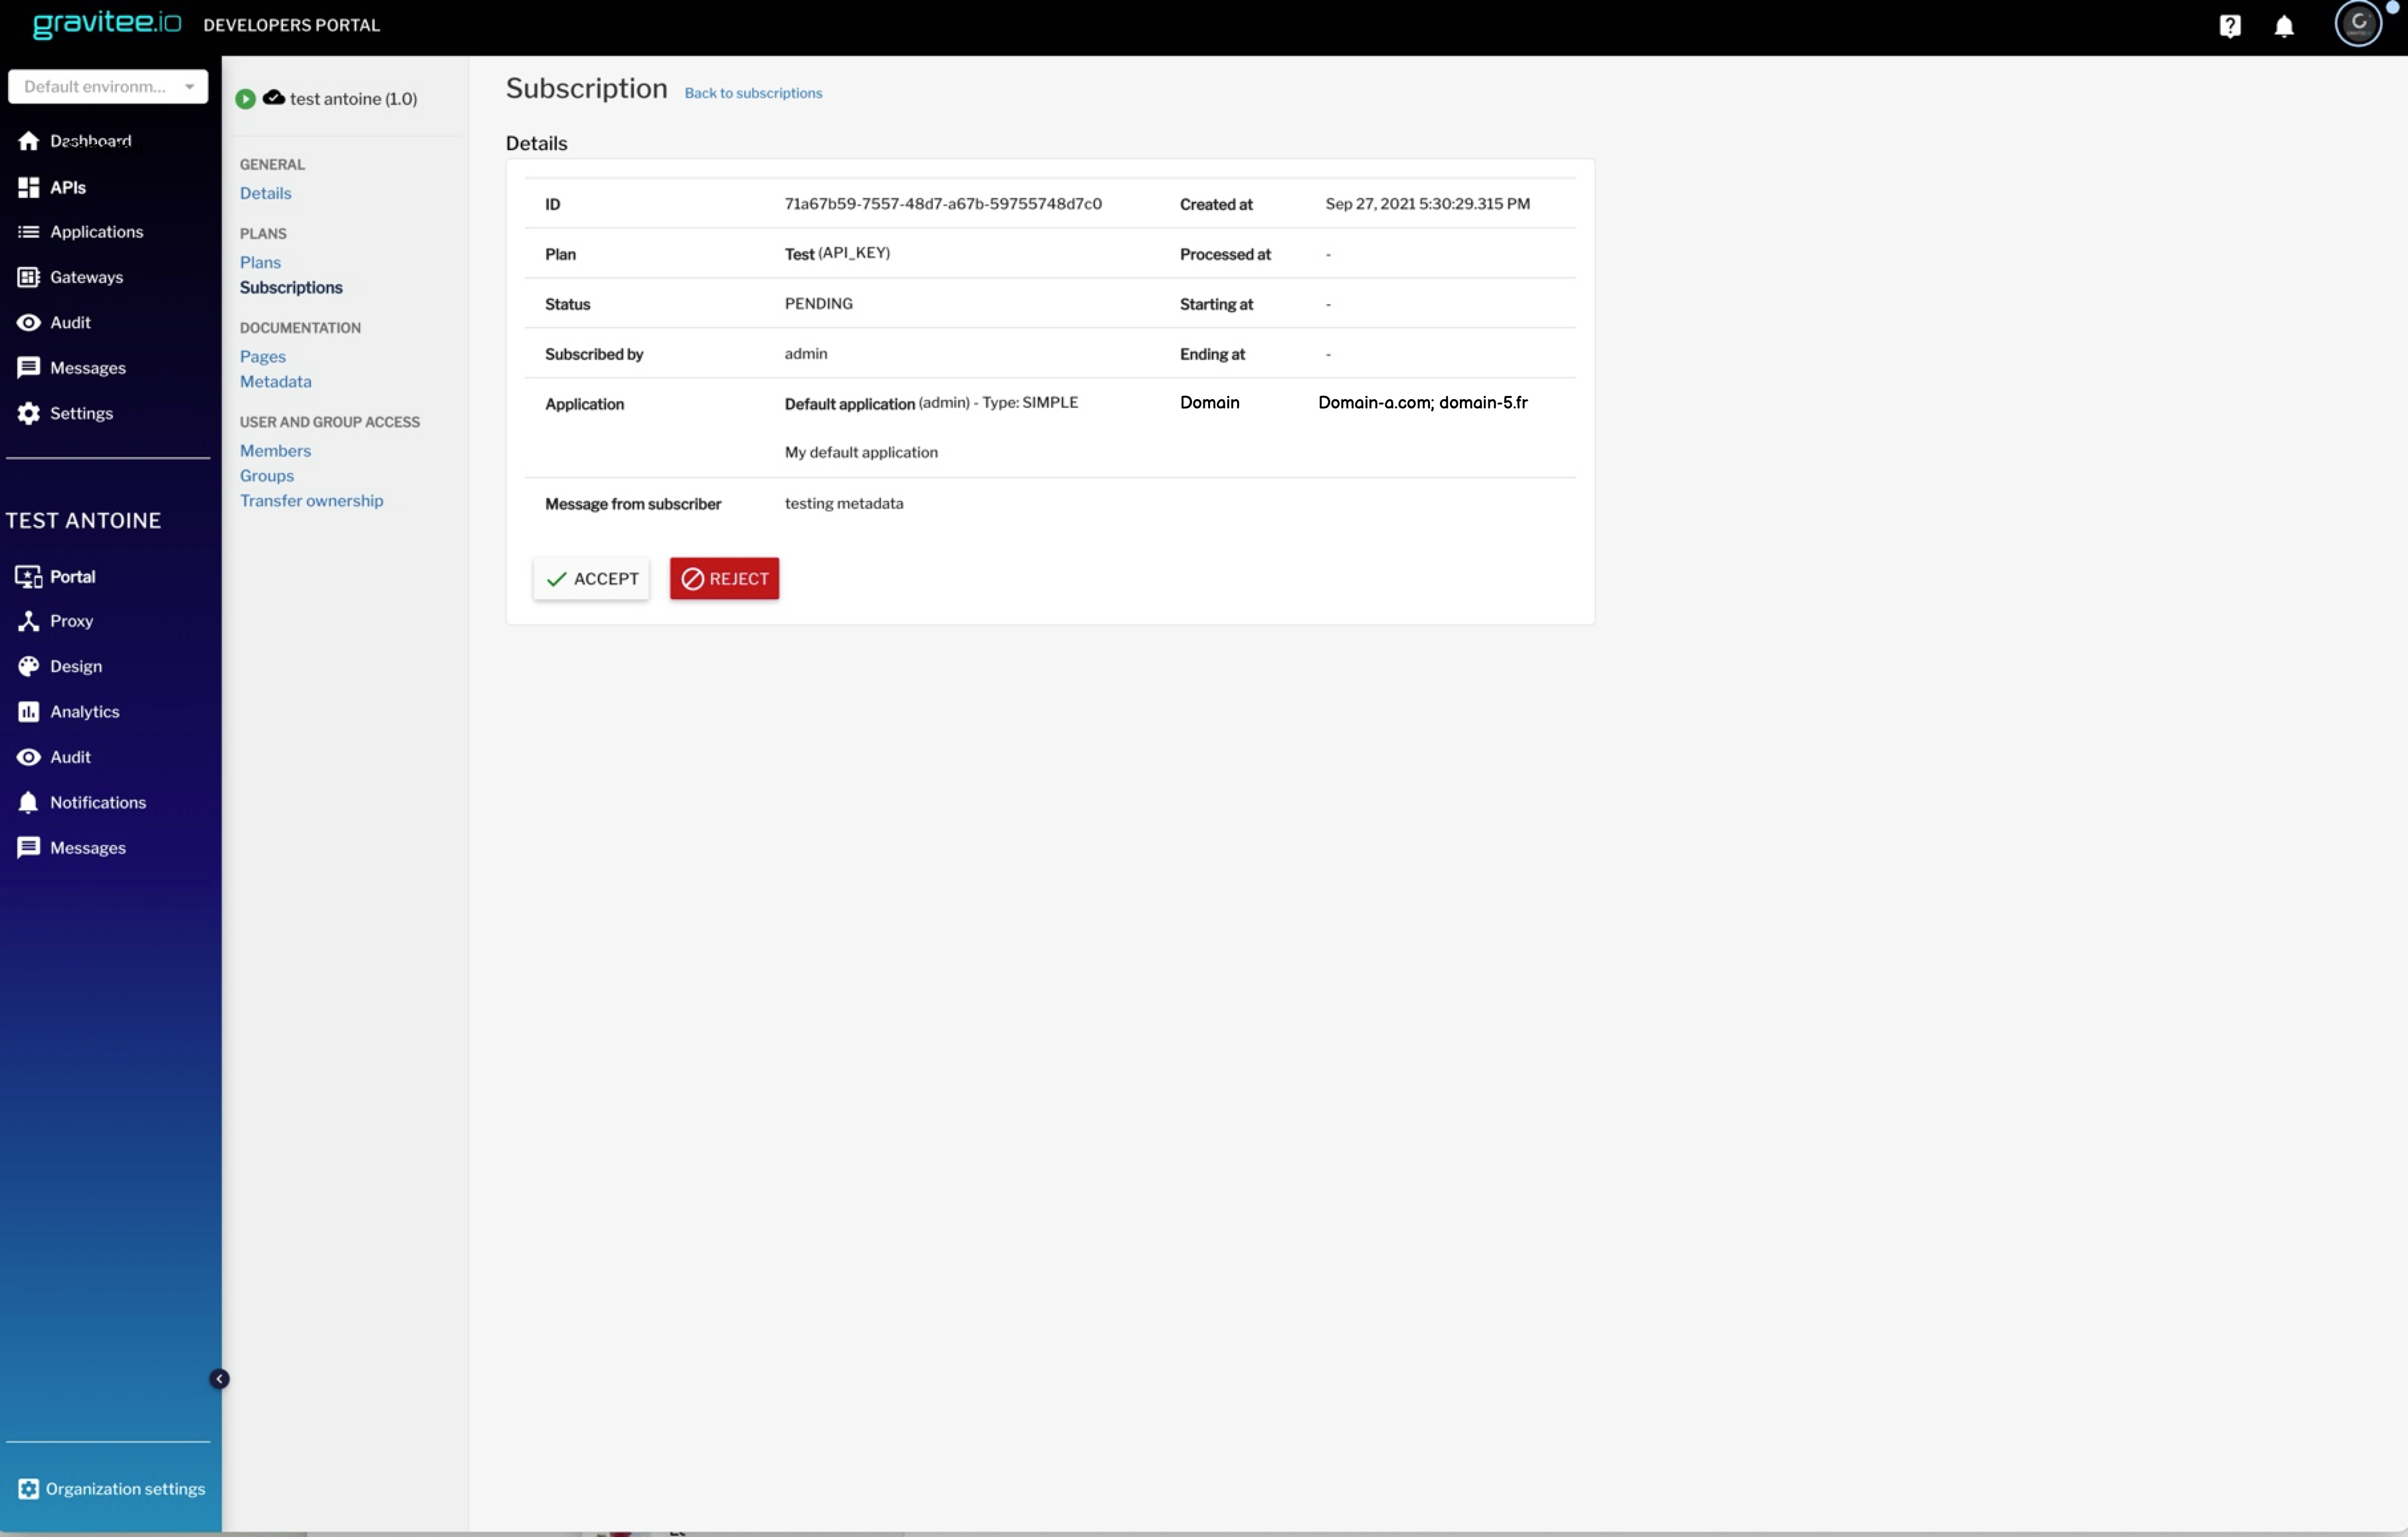Accept the pending subscription
The height and width of the screenshot is (1537, 2408).
click(590, 579)
